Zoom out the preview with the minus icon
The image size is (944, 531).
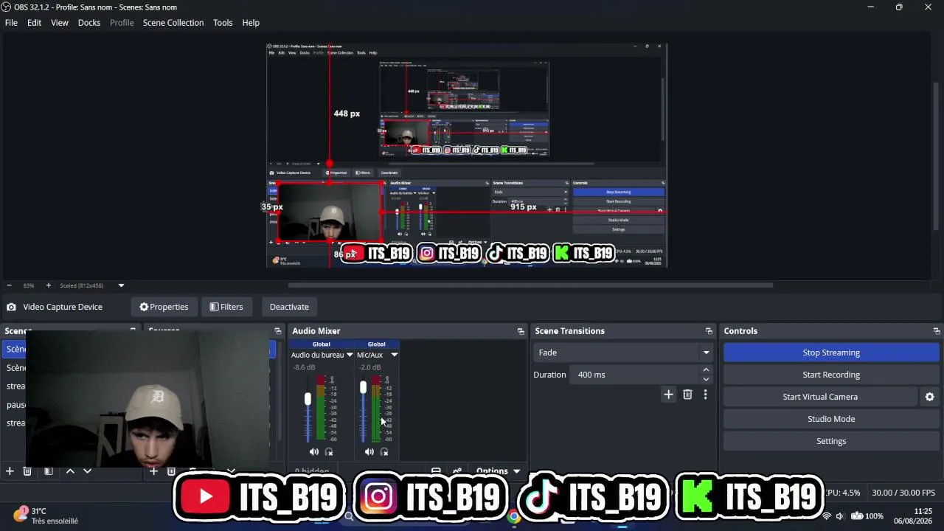coord(9,285)
